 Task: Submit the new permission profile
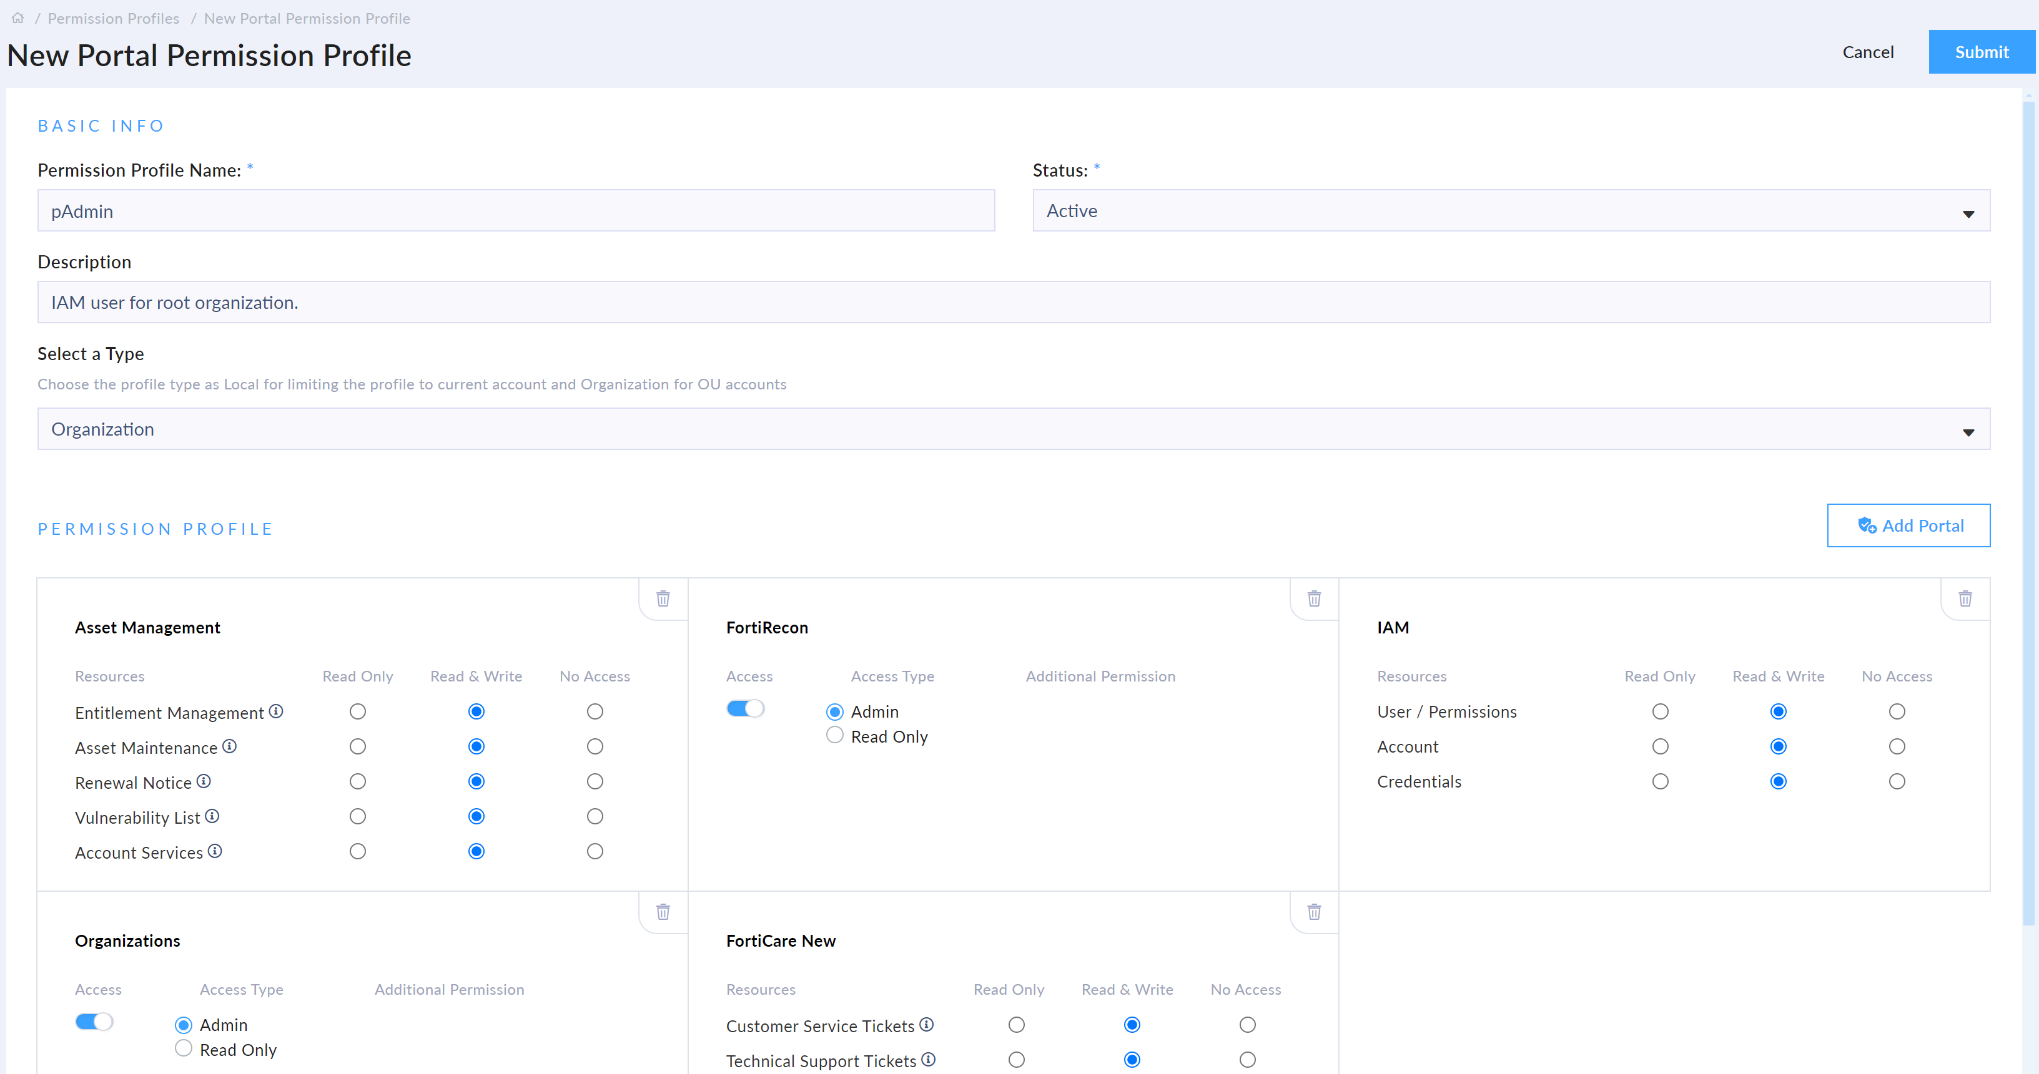(1982, 51)
